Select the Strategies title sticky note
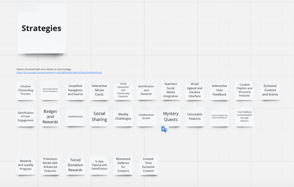Screen dimensions: 294x187 [x=42, y=29]
